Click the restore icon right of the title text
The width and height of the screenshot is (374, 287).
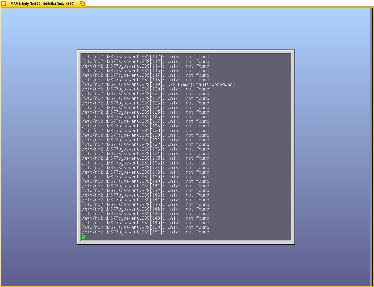point(83,3)
